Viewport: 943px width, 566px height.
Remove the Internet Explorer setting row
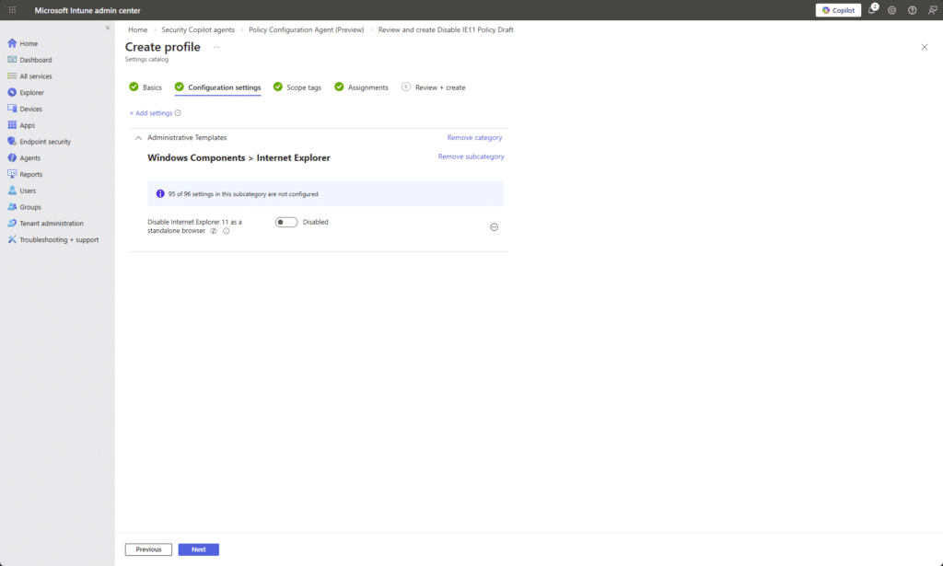pos(495,226)
